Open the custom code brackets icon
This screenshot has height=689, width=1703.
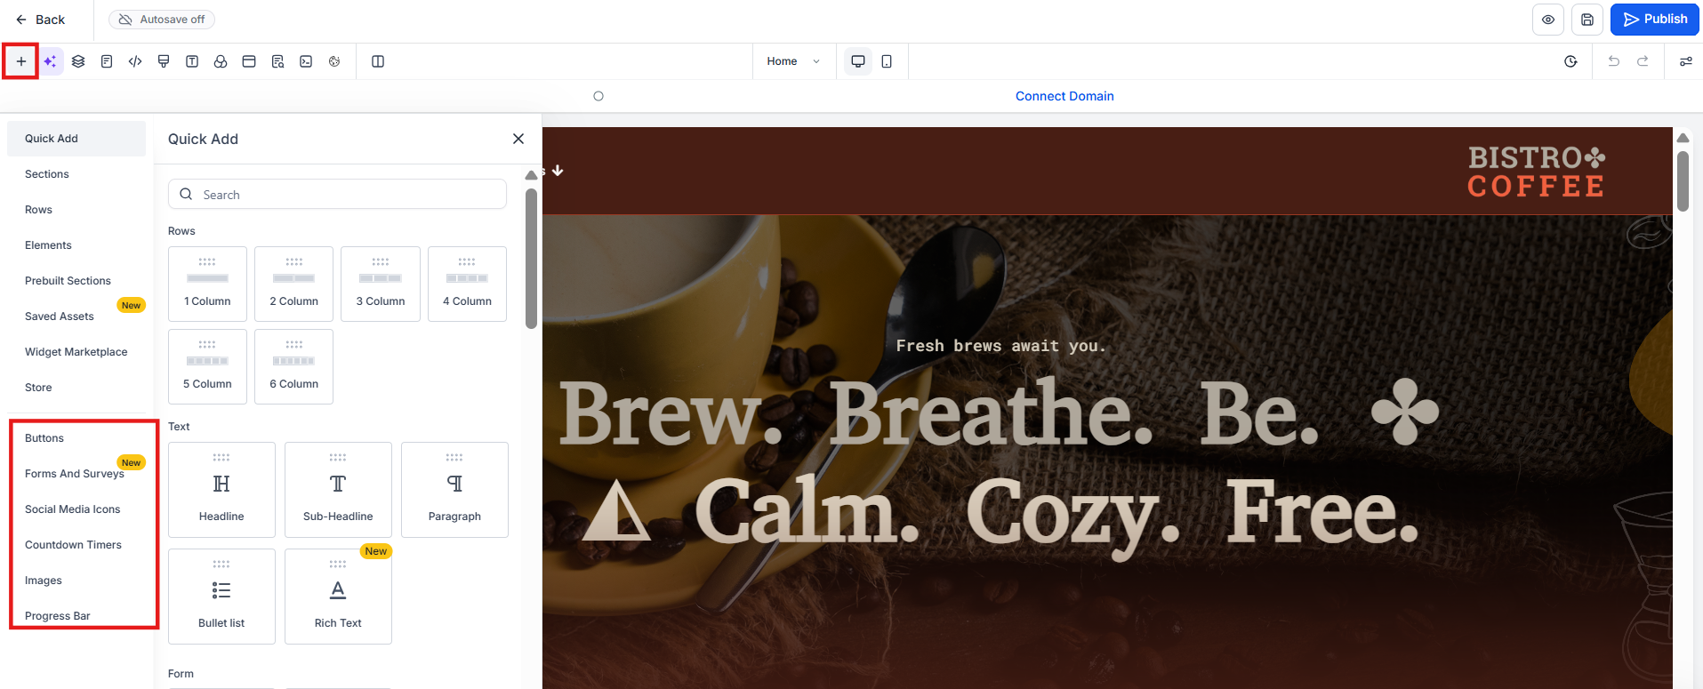point(135,61)
